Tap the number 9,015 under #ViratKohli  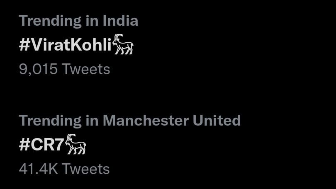coord(38,69)
